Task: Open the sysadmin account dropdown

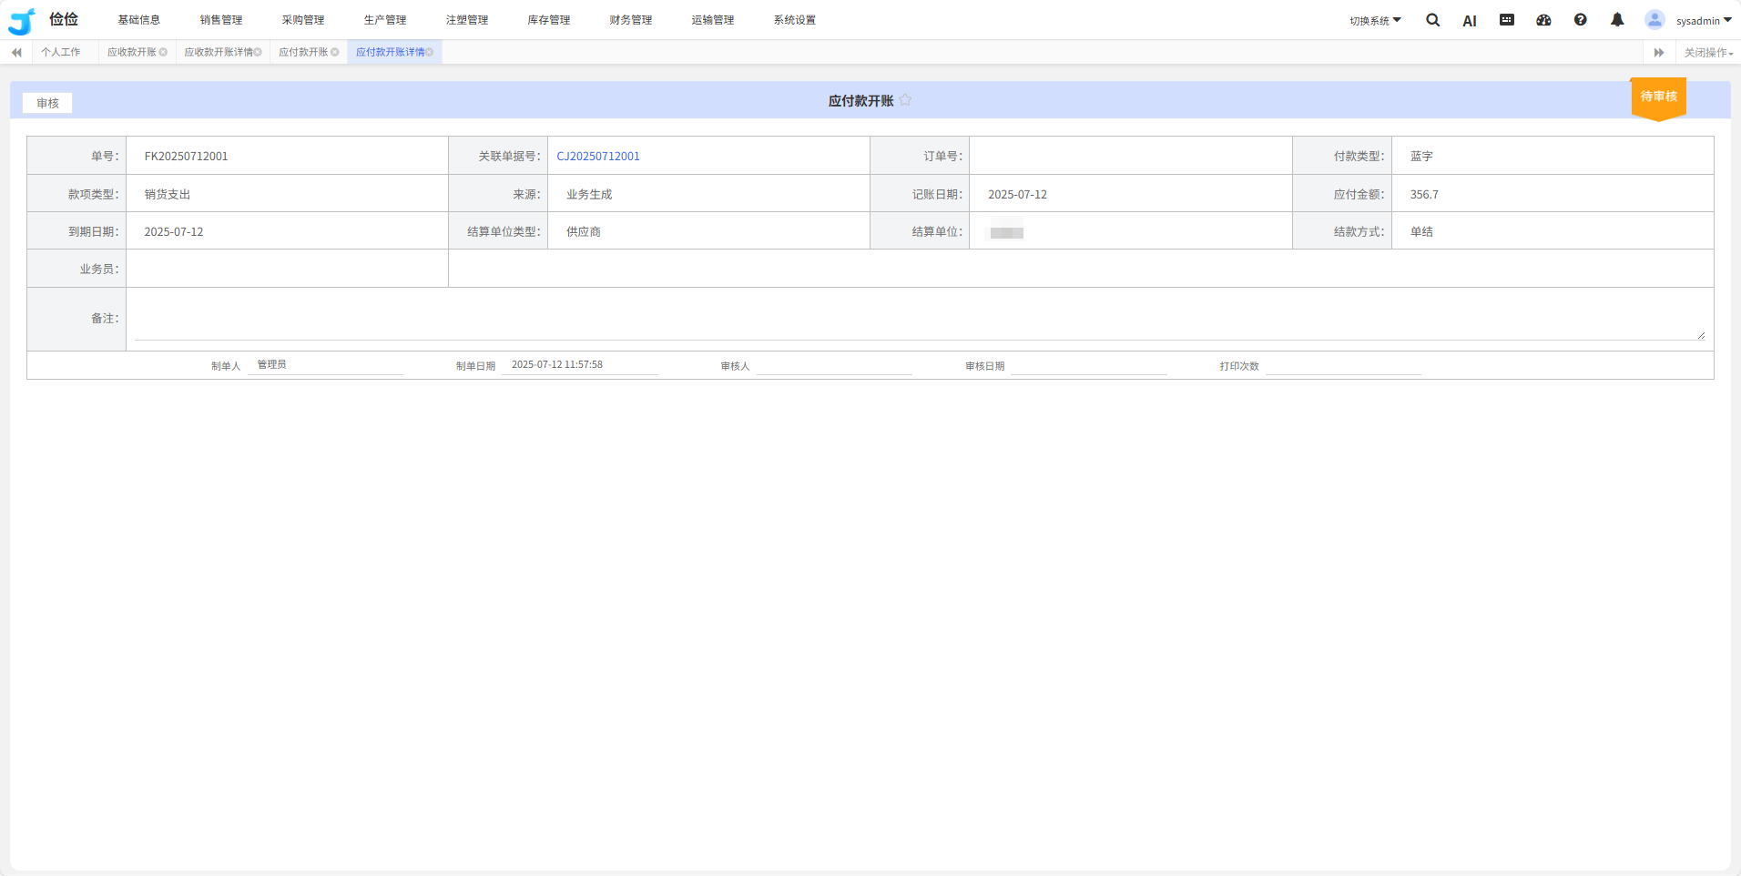Action: click(x=1704, y=20)
